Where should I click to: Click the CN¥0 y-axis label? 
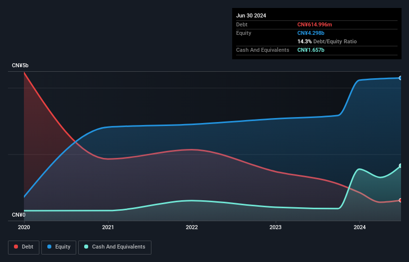(x=19, y=215)
